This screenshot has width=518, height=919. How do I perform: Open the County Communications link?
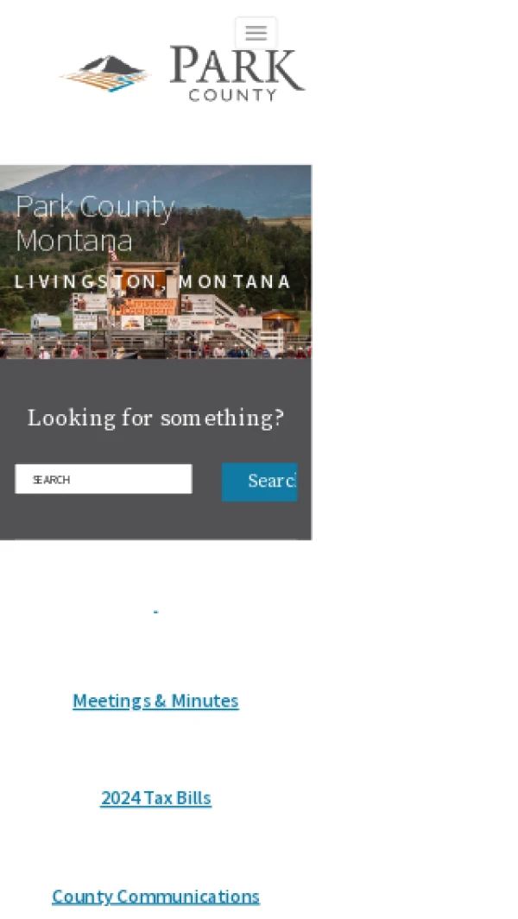155,897
